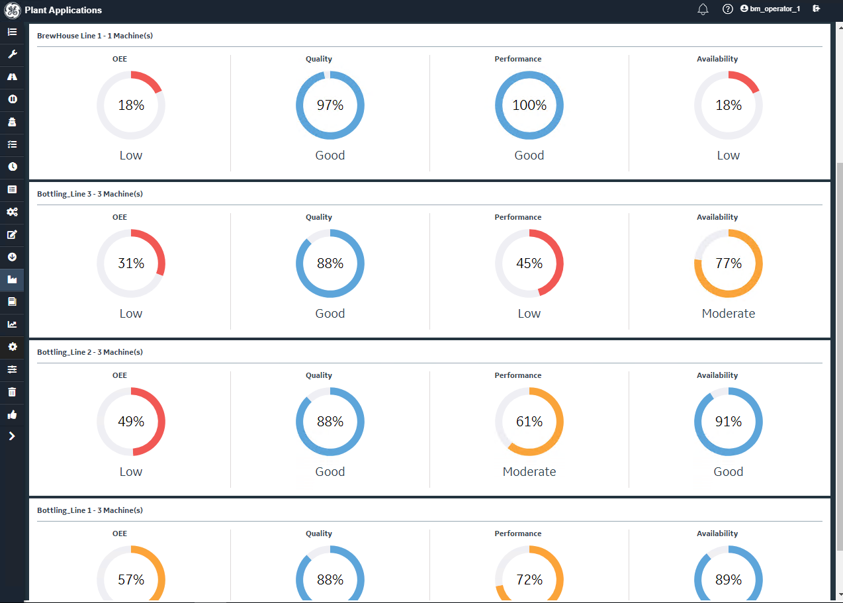Click Good label under BrewHouse Performance 100%
This screenshot has height=603, width=843.
tap(529, 156)
